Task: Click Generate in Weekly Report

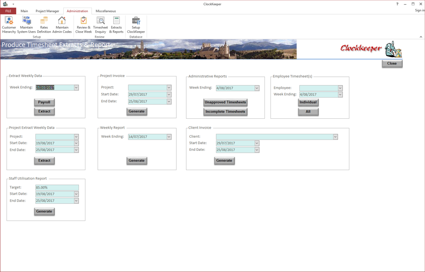Action: pos(136,160)
